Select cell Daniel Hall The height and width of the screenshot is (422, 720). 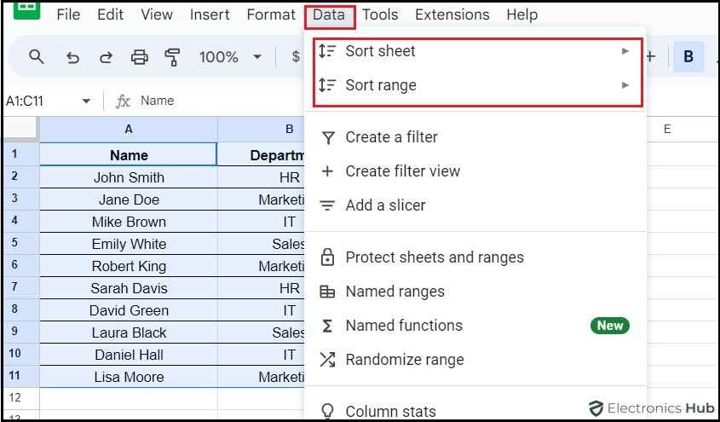click(129, 355)
